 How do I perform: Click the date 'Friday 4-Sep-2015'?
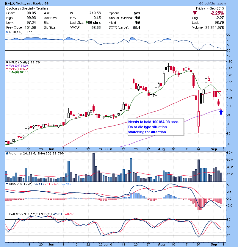tap(210, 8)
